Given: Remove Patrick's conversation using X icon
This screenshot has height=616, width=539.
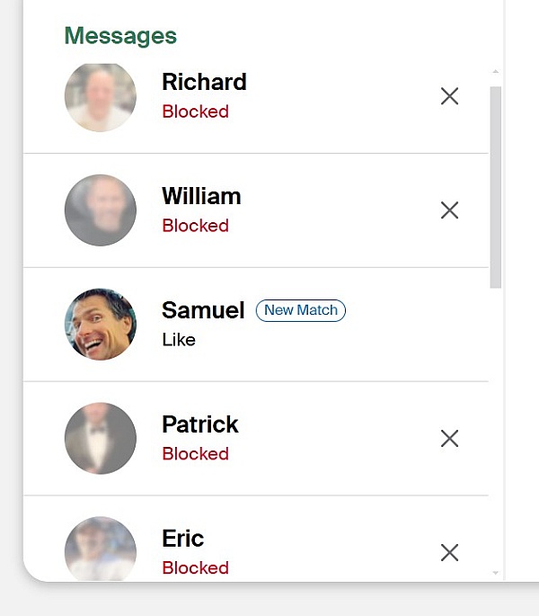Looking at the screenshot, I should [449, 439].
